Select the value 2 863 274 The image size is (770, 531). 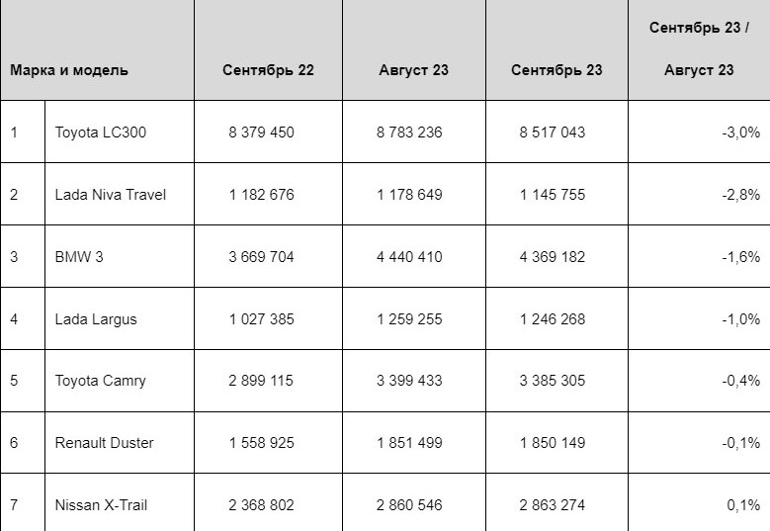tap(553, 505)
